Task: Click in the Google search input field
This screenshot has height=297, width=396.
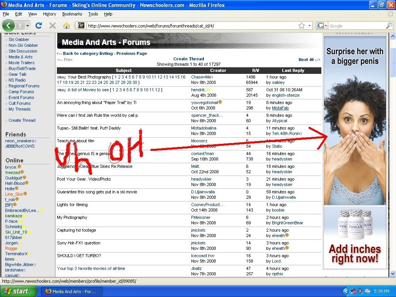Action: [356, 26]
